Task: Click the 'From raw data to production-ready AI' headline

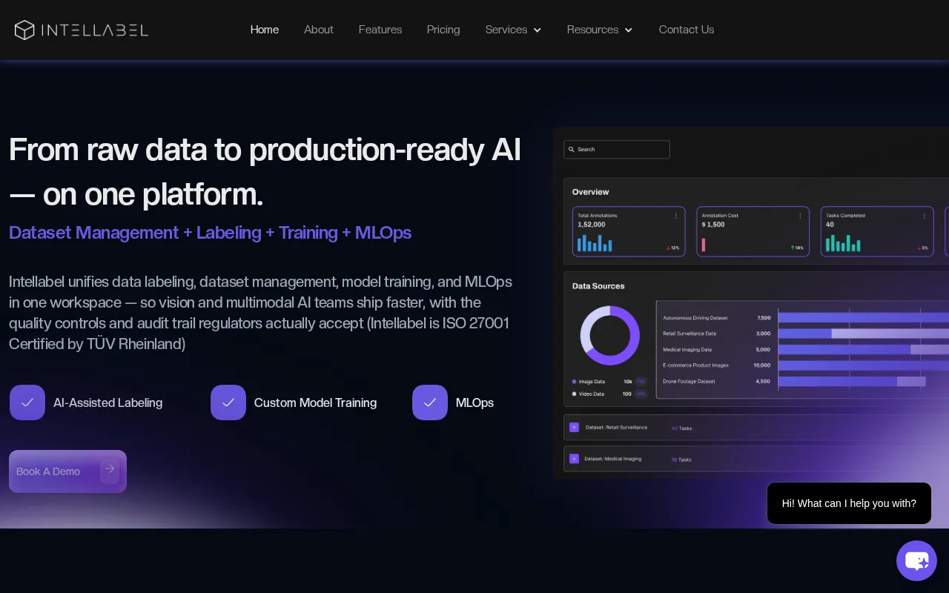Action: tap(265, 150)
